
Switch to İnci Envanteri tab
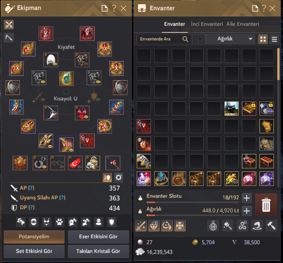tap(207, 24)
